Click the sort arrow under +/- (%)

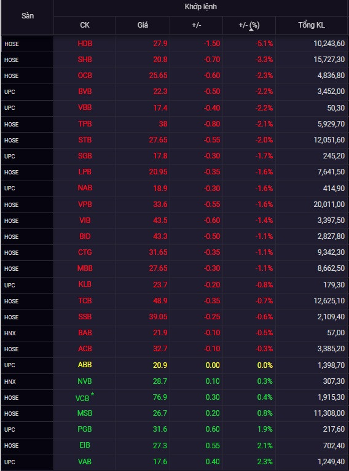[x=251, y=29]
